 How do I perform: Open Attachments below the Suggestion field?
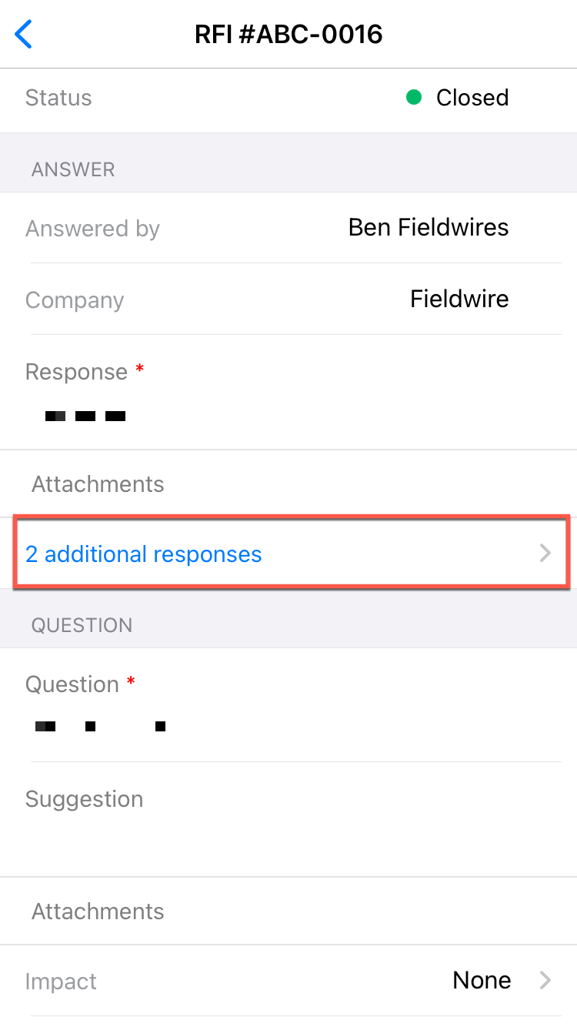(x=98, y=912)
